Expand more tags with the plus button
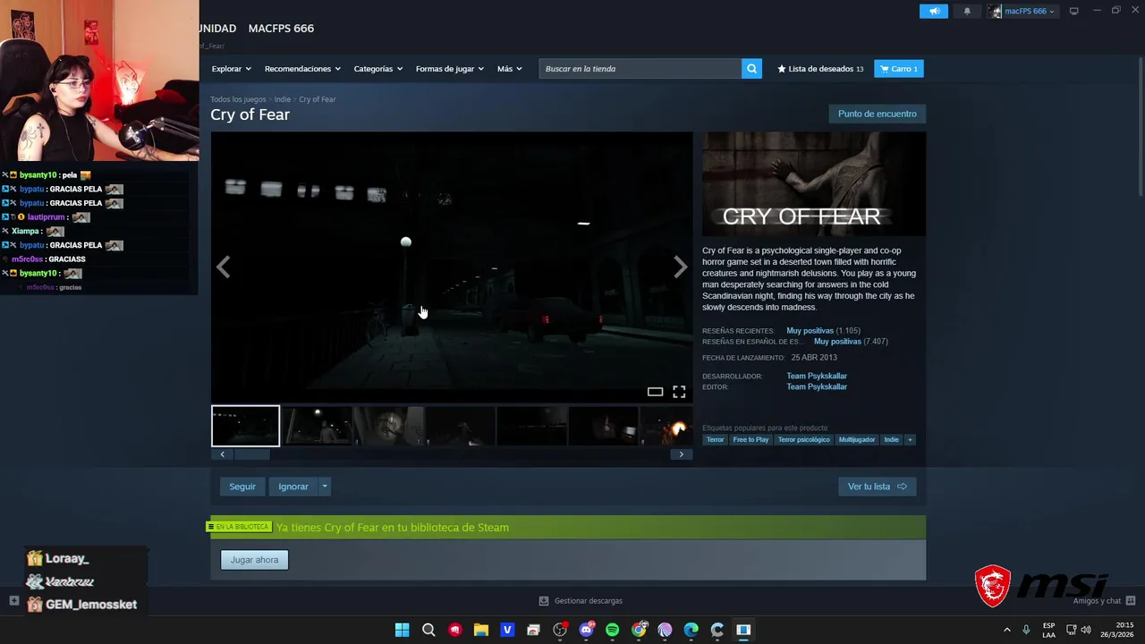Screen dimensions: 1145x644 [910, 439]
